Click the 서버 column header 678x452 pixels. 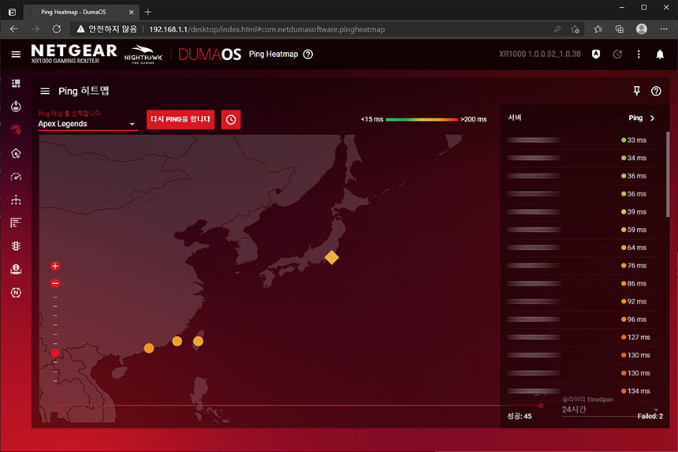click(x=515, y=118)
